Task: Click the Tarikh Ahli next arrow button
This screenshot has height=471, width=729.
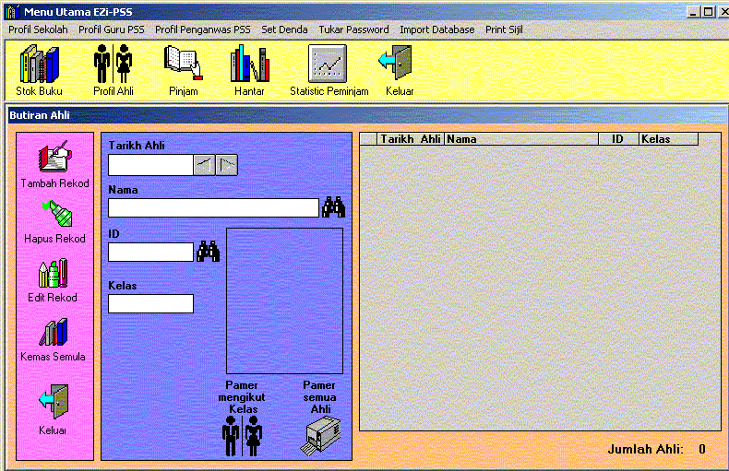Action: click(x=227, y=165)
